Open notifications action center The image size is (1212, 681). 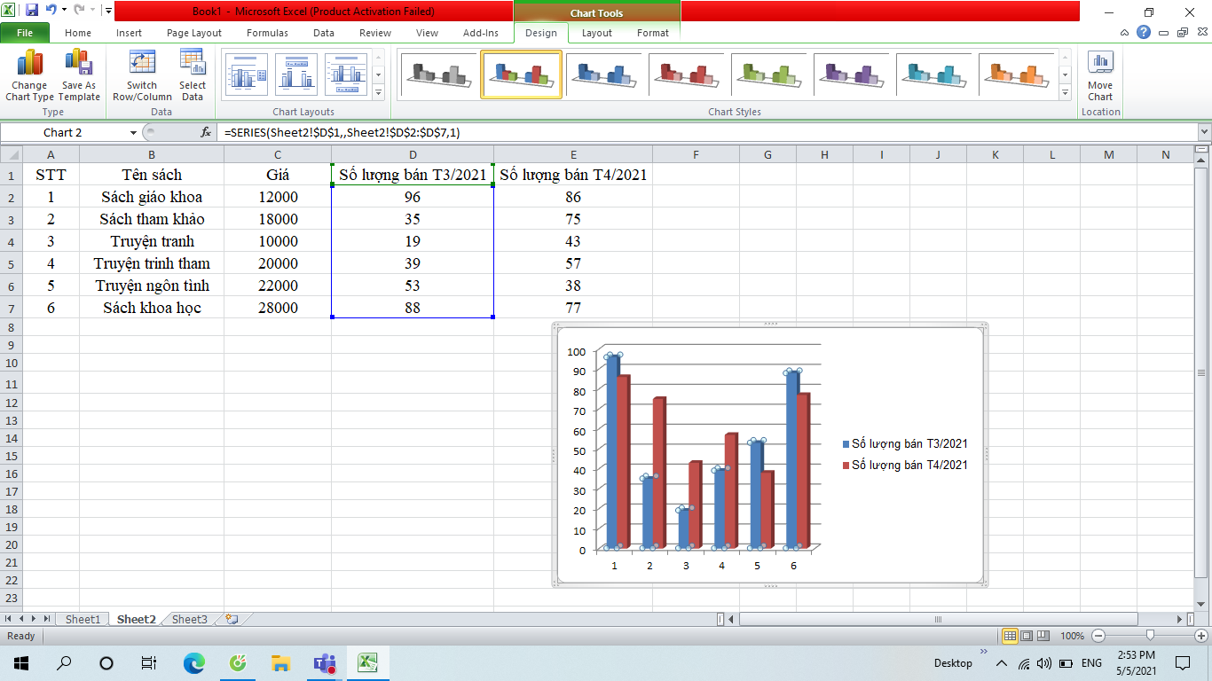[x=1182, y=662]
